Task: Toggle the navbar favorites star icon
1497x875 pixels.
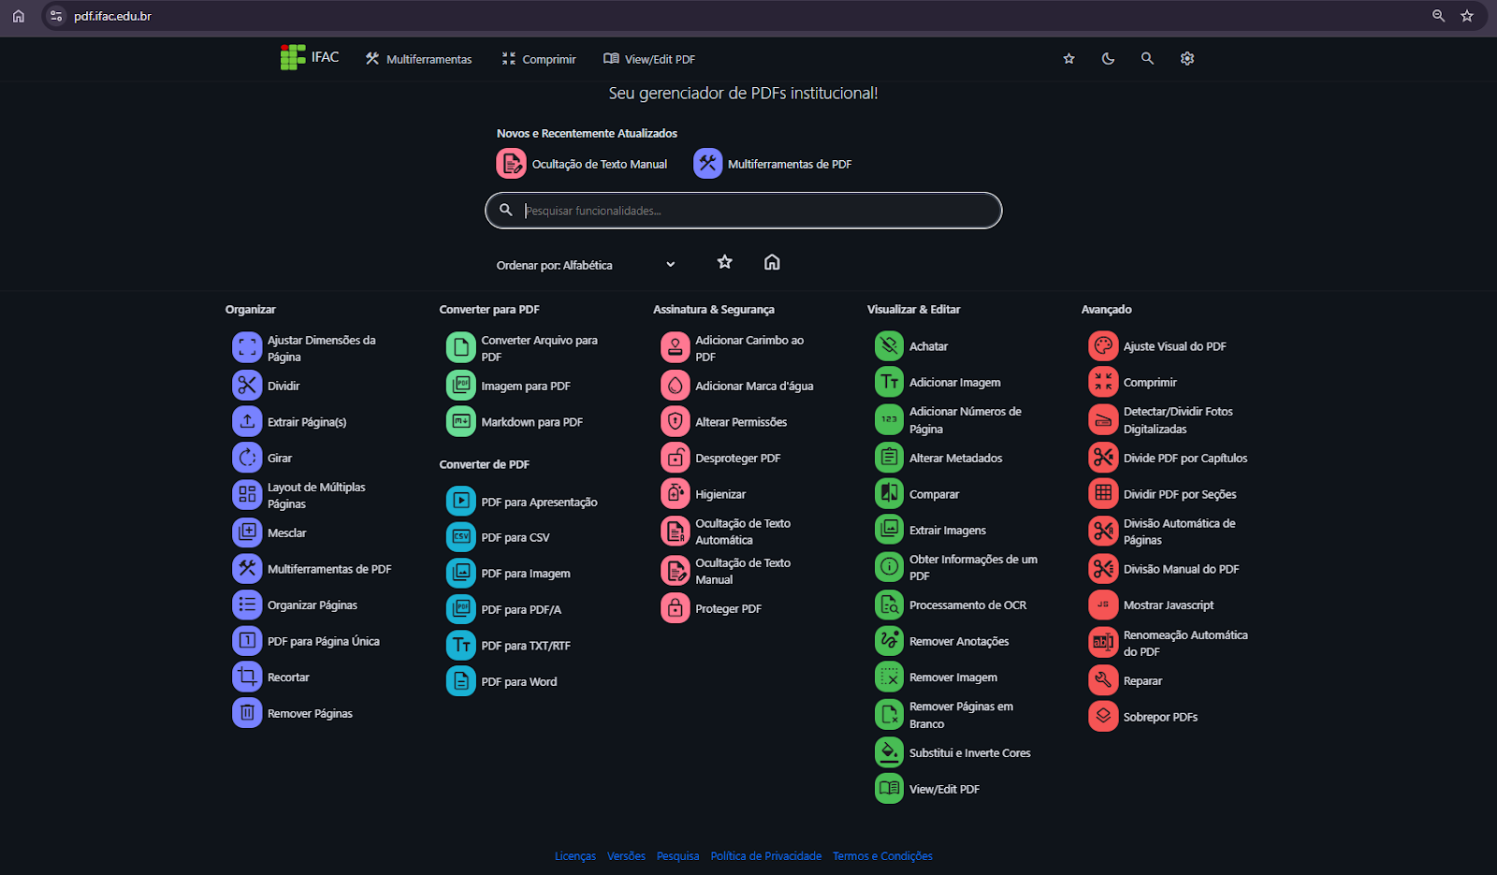Action: point(1068,59)
